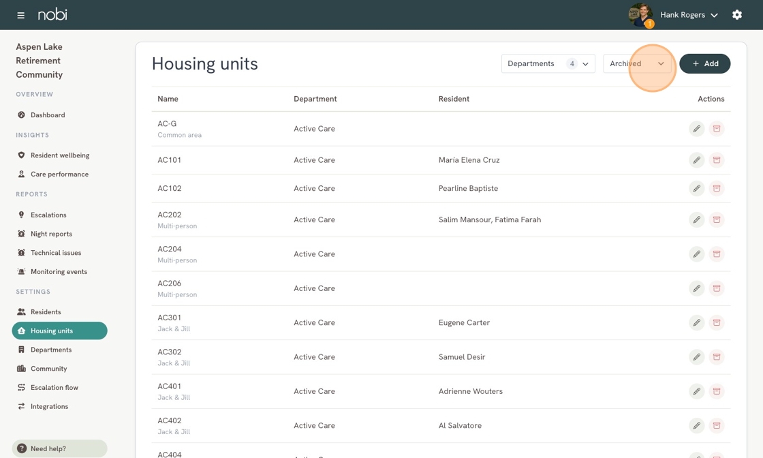Archive the AC202 multi-person unit
The image size is (763, 458).
coord(716,220)
